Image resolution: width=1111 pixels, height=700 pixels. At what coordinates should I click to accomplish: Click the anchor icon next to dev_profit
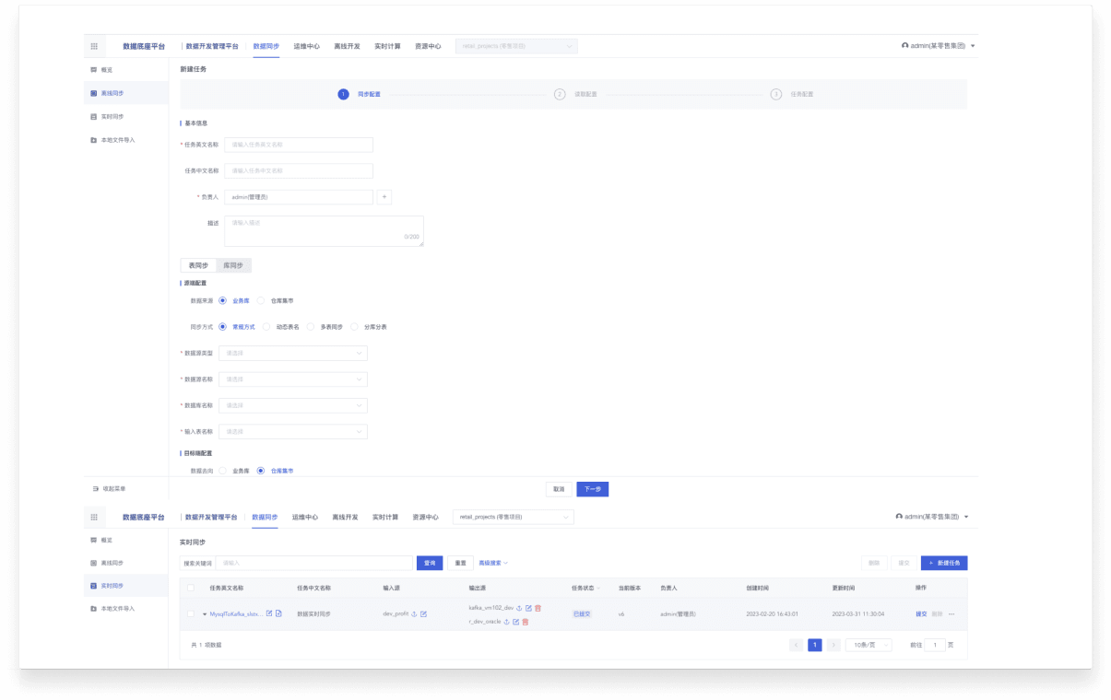pos(414,614)
